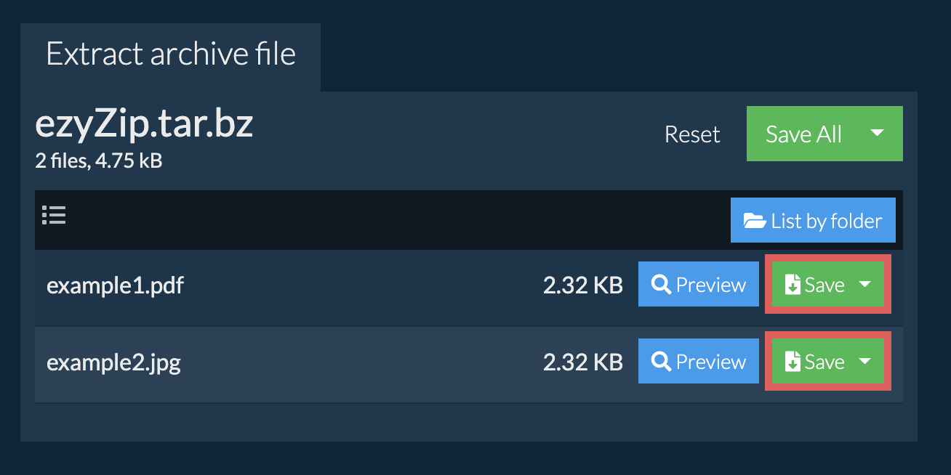Click the green Save All button label
Screen dimensions: 951x475
point(803,134)
